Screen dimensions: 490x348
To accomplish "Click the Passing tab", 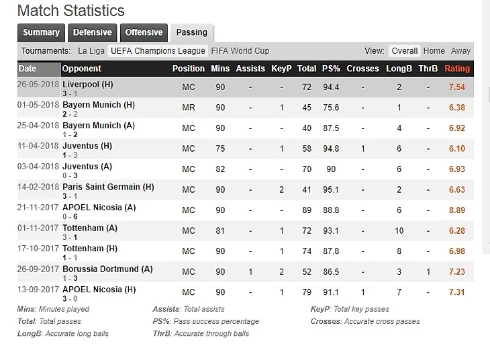I will pyautogui.click(x=192, y=32).
